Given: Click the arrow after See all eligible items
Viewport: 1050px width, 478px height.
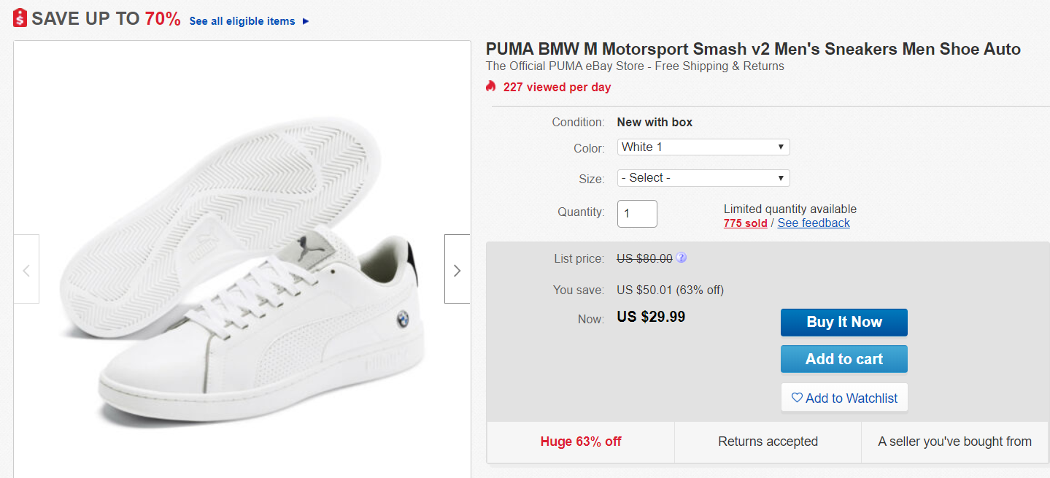Looking at the screenshot, I should coord(306,21).
